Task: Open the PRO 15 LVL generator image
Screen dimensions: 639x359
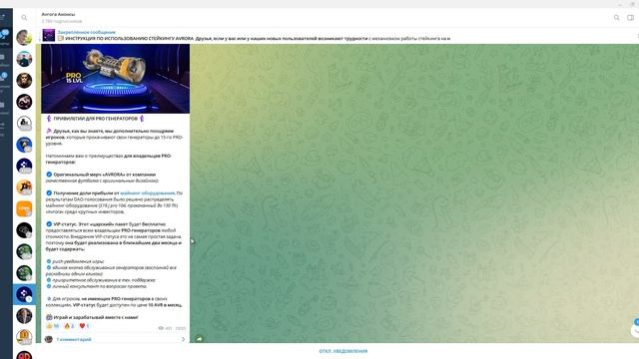Action: click(x=116, y=79)
